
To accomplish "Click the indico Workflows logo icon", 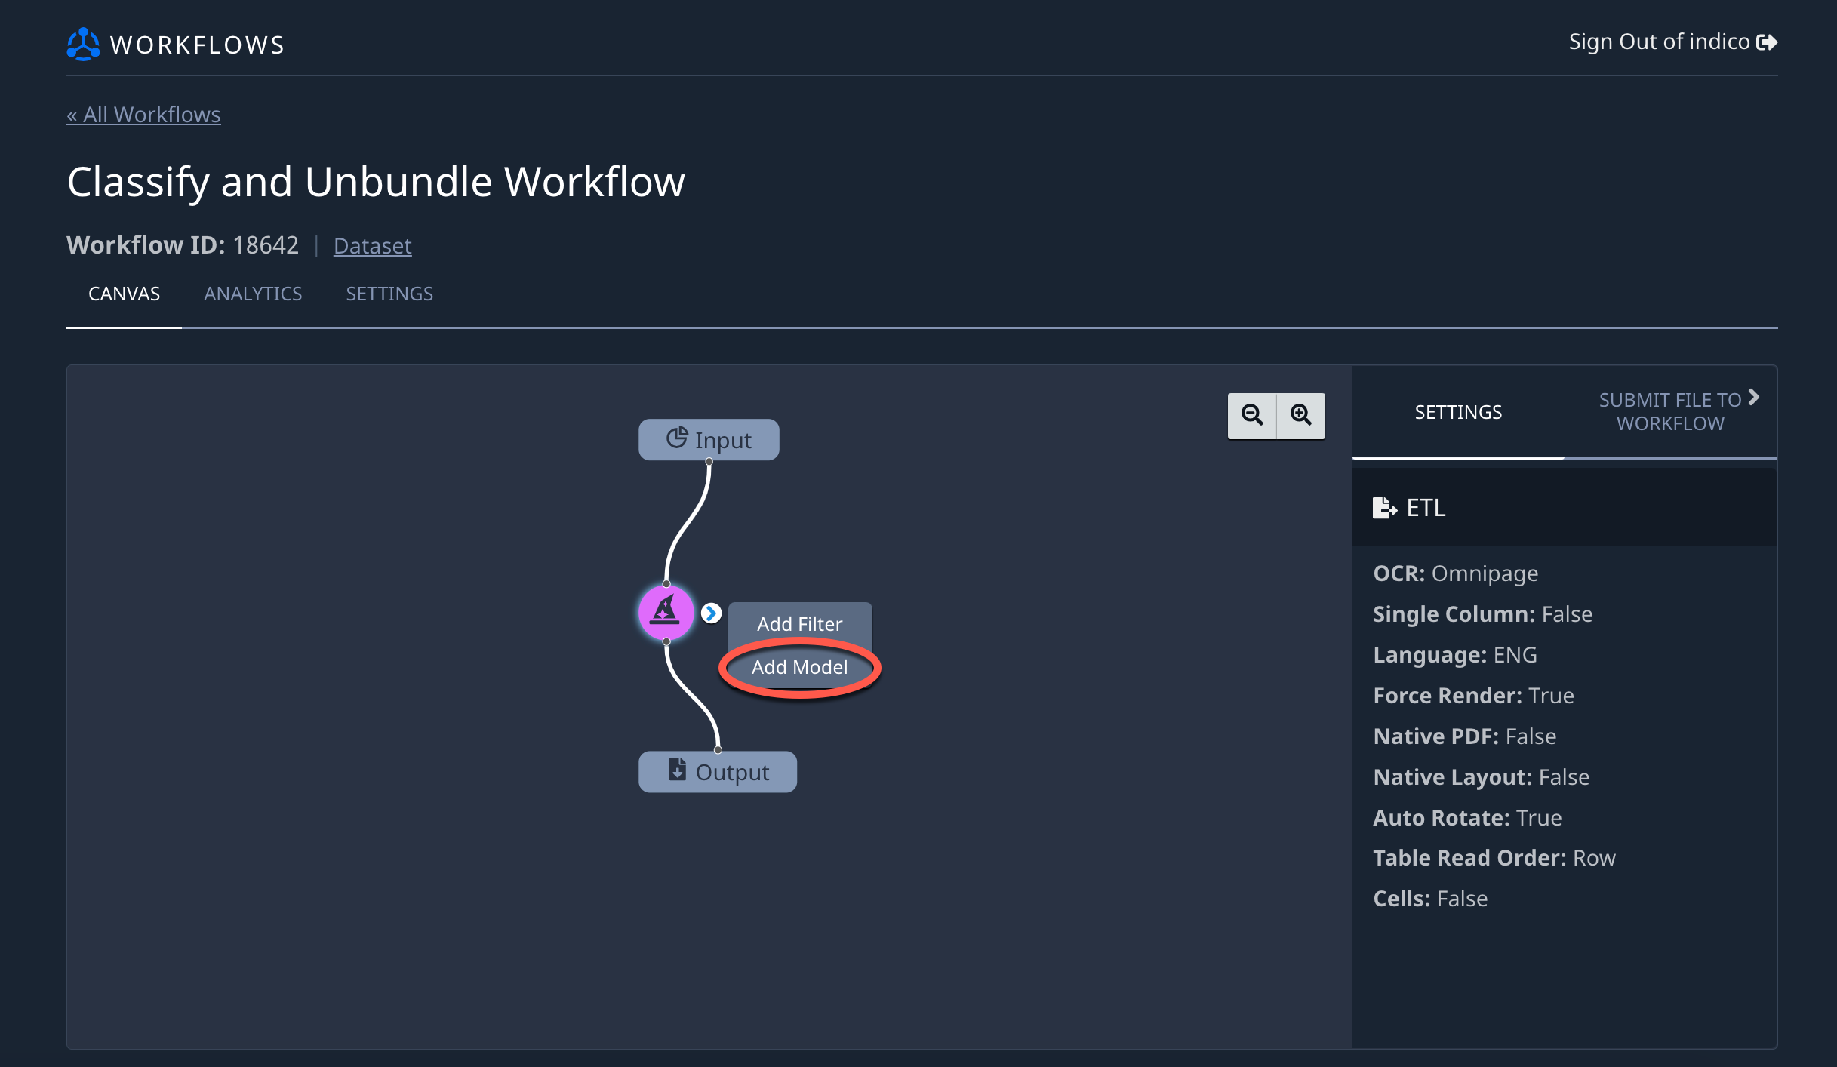I will pyautogui.click(x=83, y=45).
